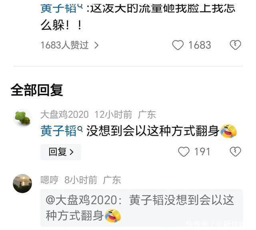
Task: Open username 大盘鸡2020 profile
Action: 65,115
